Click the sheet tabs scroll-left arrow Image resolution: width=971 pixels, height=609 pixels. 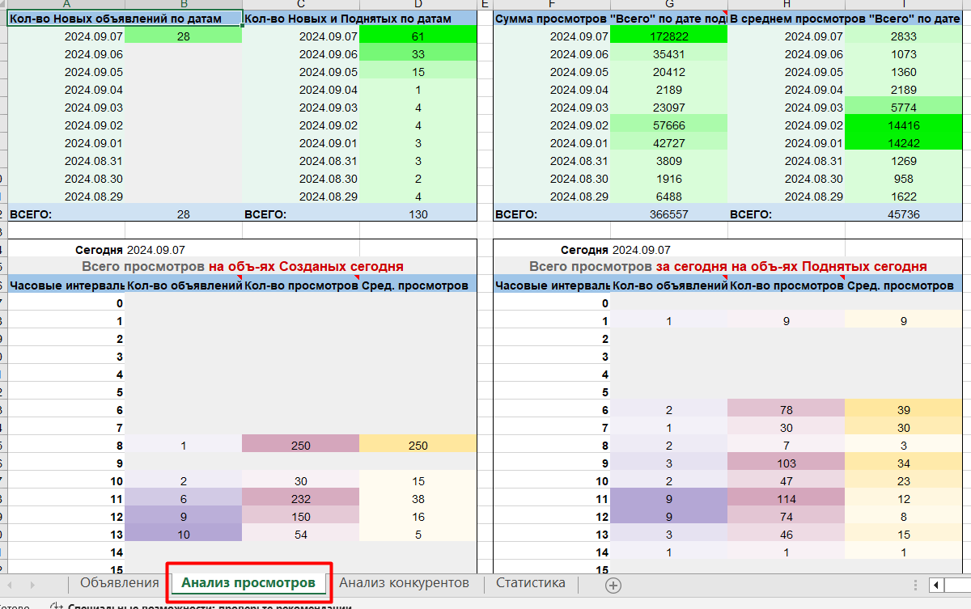click(x=11, y=585)
